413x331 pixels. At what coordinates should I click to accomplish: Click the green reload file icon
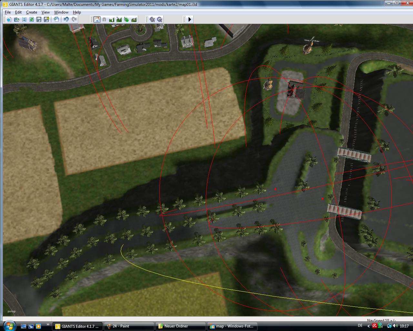[x=32, y=19]
